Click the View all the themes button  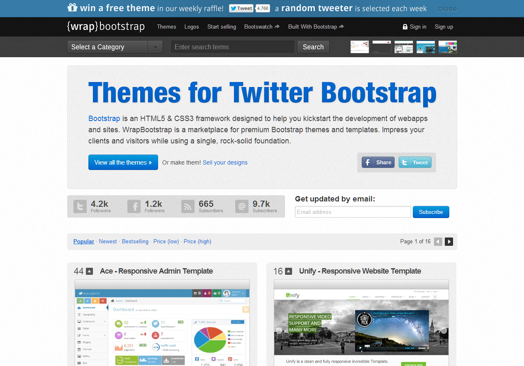point(123,162)
